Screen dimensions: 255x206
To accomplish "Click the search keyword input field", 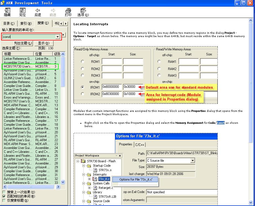I will click(x=29, y=37).
